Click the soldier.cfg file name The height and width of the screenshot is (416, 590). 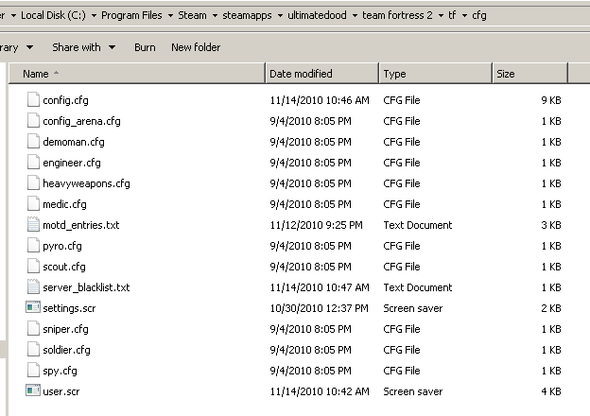tap(66, 350)
